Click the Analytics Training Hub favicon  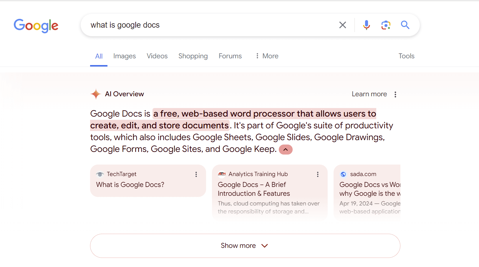point(222,174)
